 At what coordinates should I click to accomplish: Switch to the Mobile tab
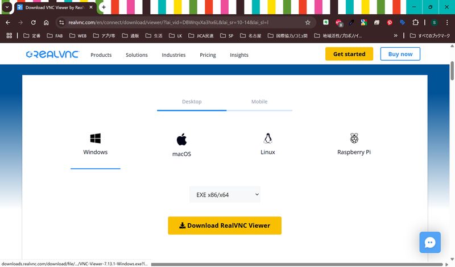click(x=259, y=102)
